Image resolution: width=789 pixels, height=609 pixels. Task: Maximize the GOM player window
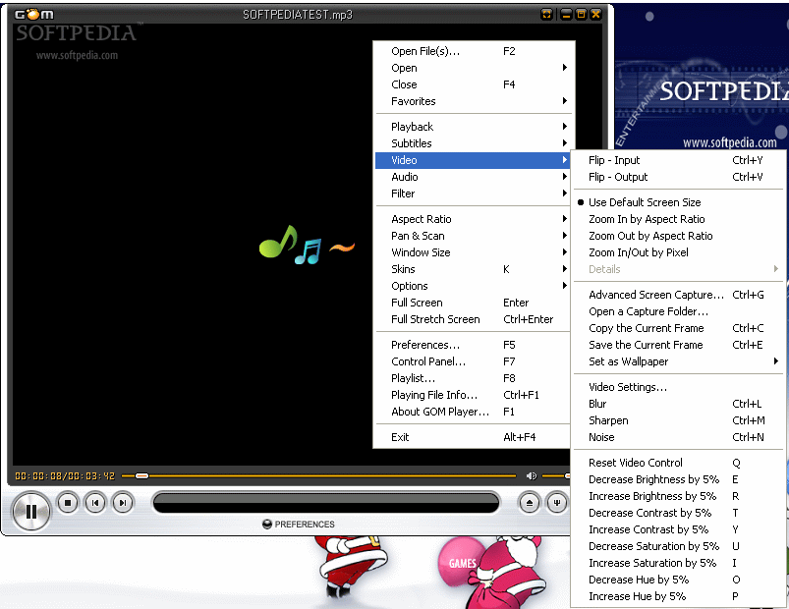[x=581, y=14]
